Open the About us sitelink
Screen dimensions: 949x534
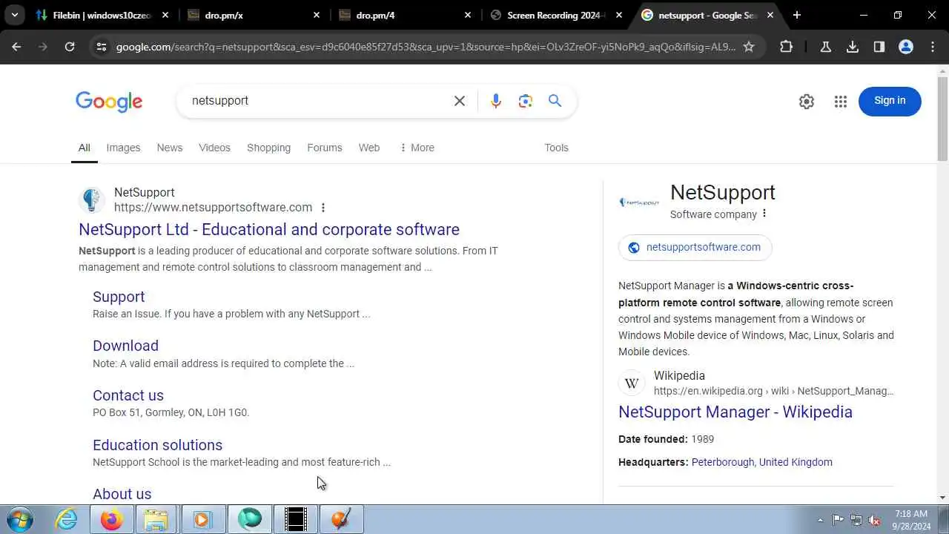(x=122, y=494)
